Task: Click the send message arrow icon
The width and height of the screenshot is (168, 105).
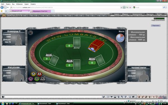Action: (x=104, y=97)
